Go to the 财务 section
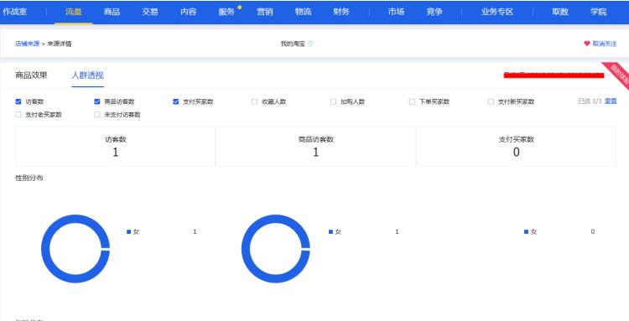The height and width of the screenshot is (321, 629). 341,12
